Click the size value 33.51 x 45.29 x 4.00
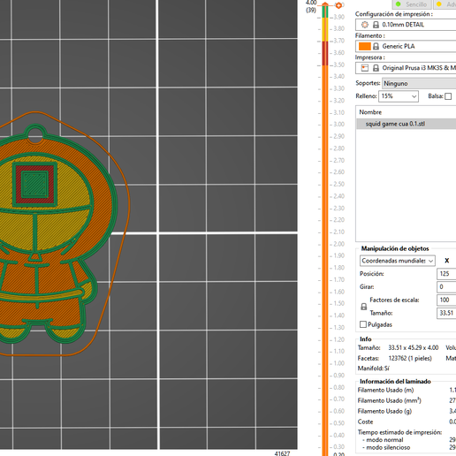The height and width of the screenshot is (456, 456). point(414,348)
